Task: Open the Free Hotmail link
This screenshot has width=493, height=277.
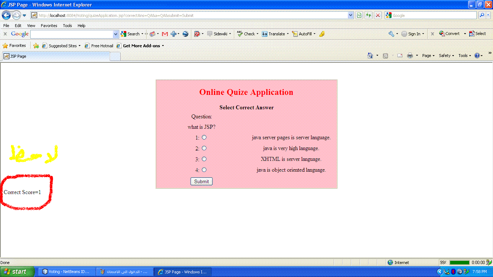Action: (99, 46)
